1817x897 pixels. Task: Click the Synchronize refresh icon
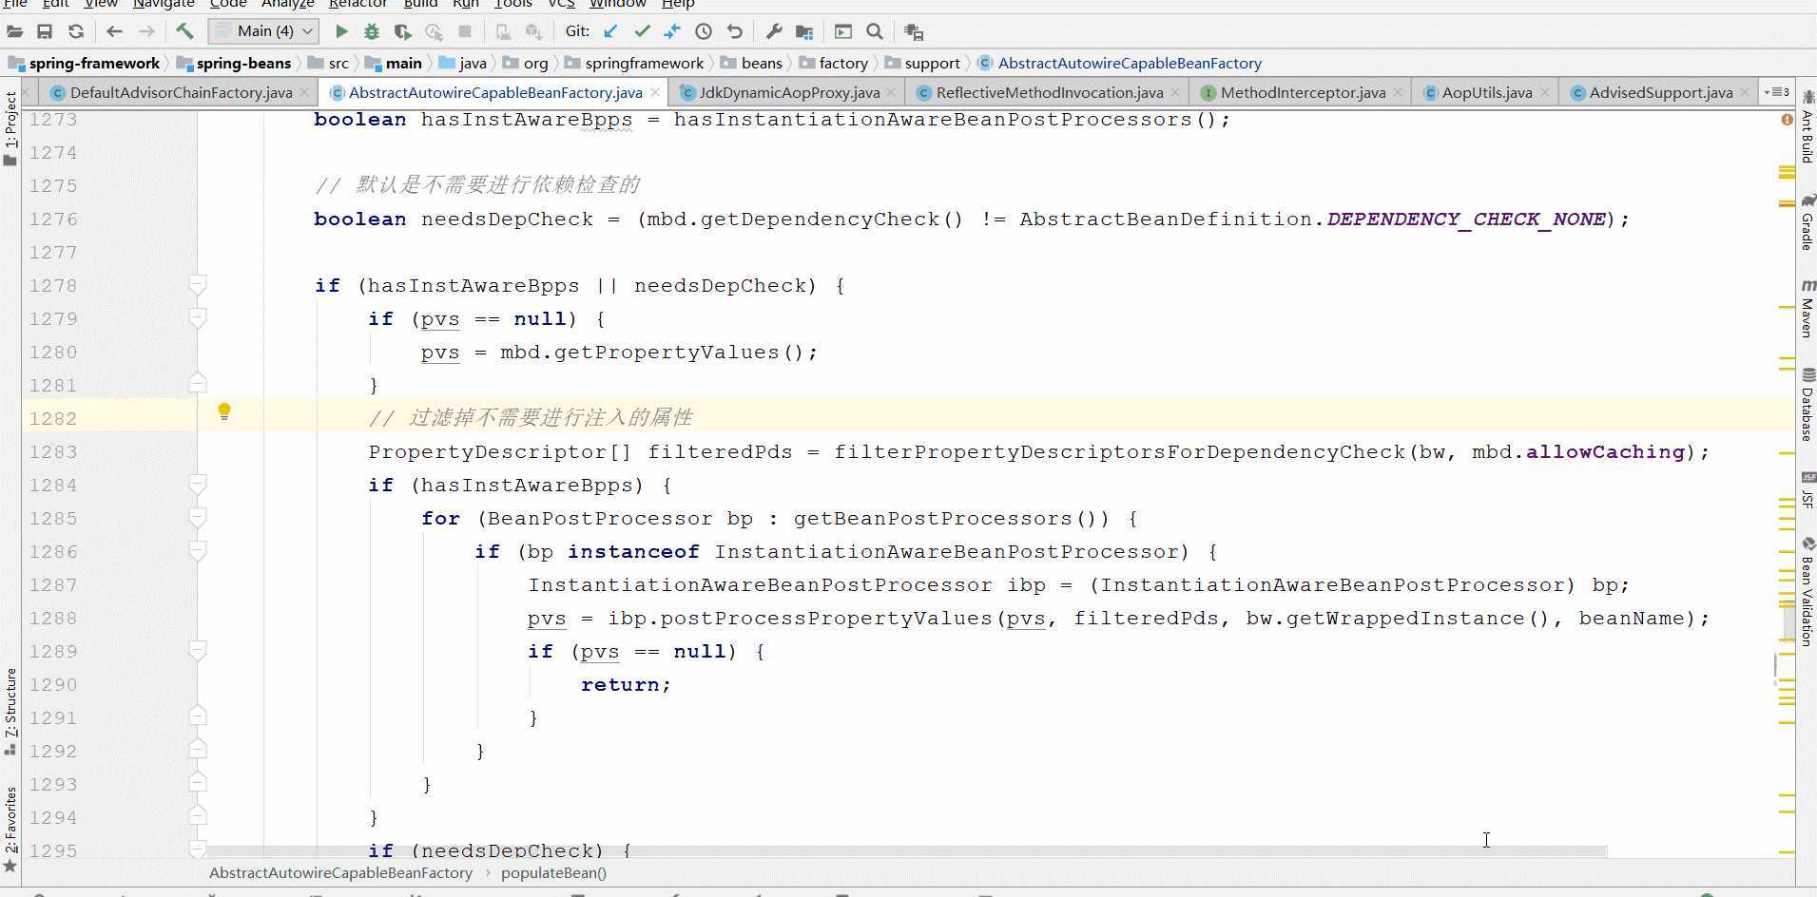[76, 31]
